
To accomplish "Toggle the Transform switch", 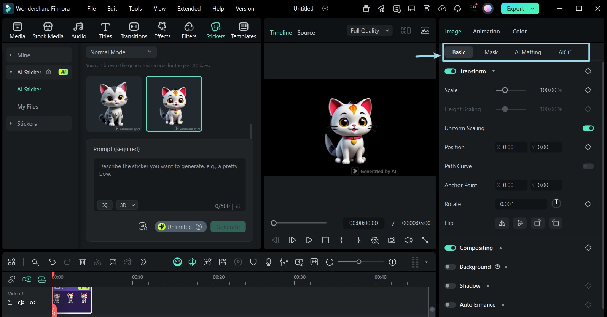I will 450,71.
